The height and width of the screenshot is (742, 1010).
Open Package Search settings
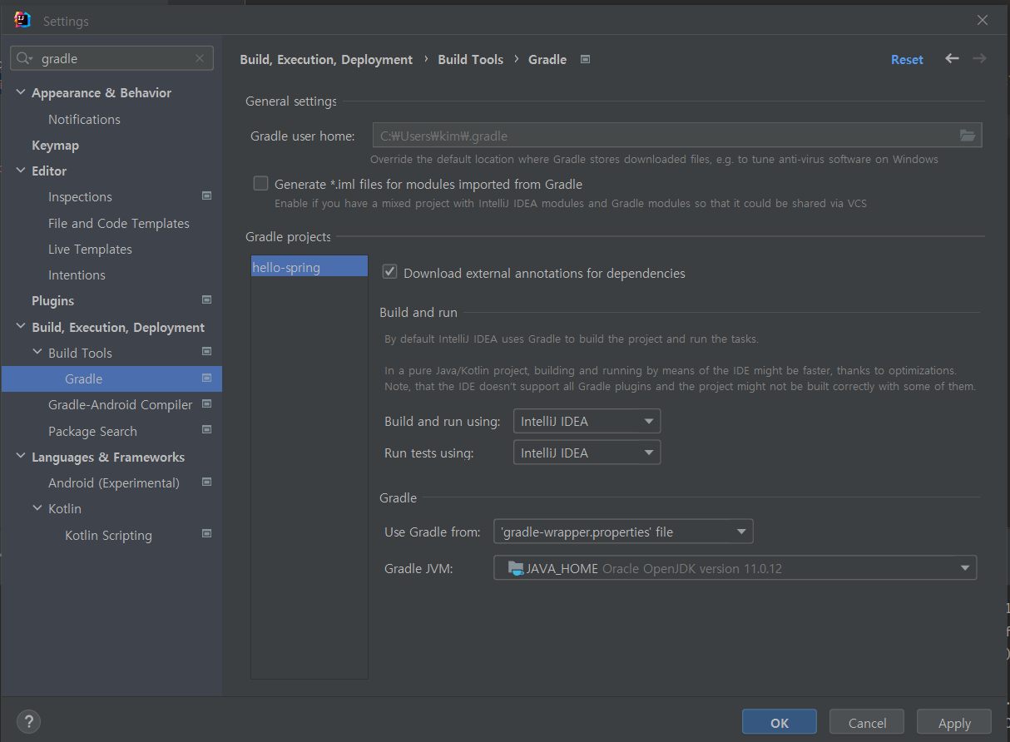(x=92, y=431)
